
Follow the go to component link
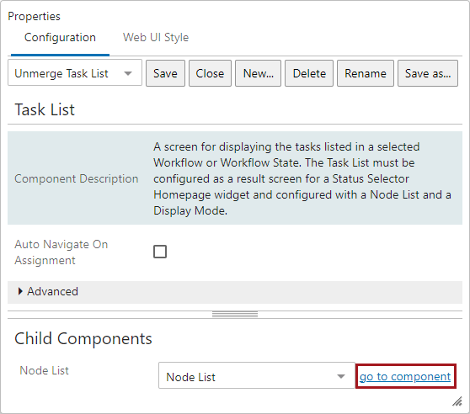[405, 376]
